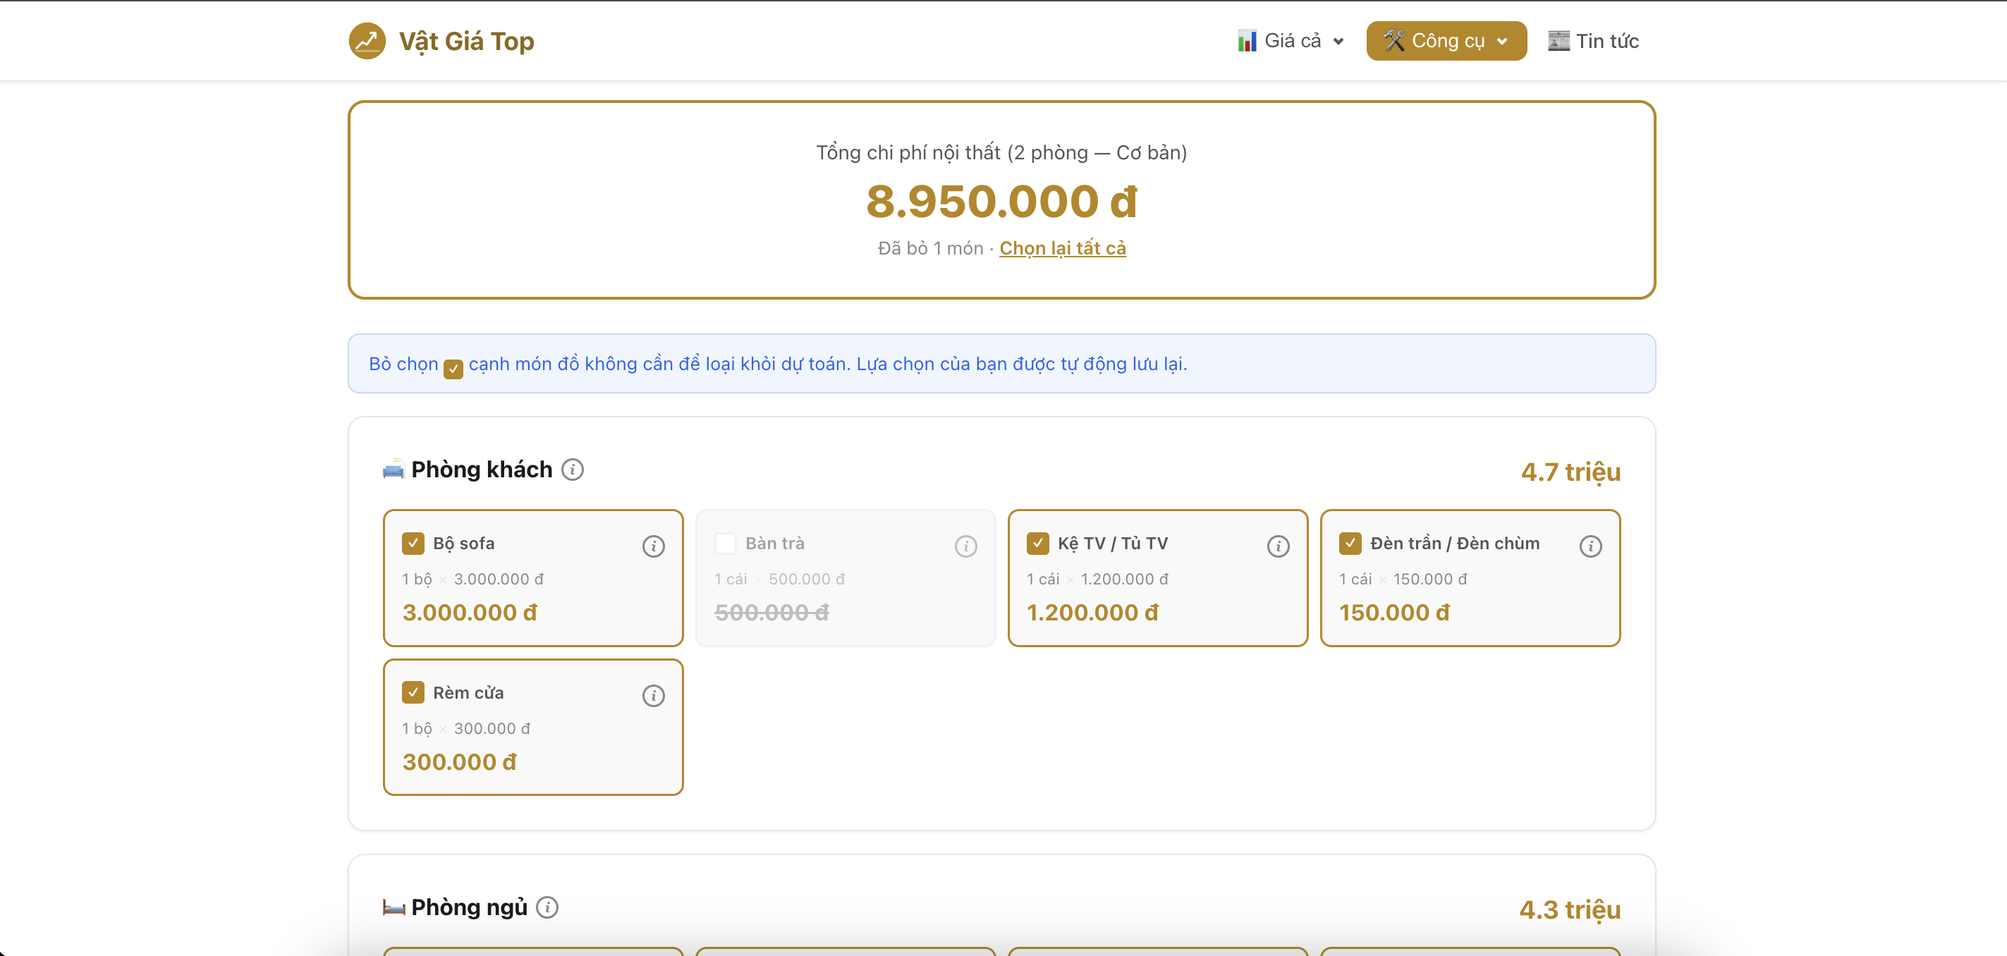2007x956 pixels.
Task: Click the Rèm cửa 300.000 đ total
Action: click(x=459, y=762)
